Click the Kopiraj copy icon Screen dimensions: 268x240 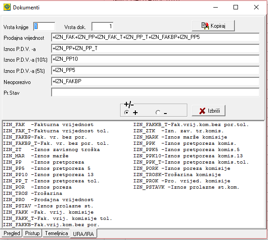(x=205, y=26)
